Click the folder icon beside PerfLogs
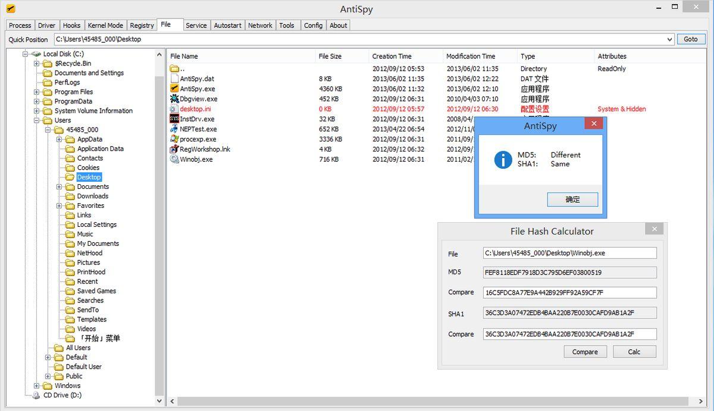Screen dimensions: 714x411 tap(48, 83)
